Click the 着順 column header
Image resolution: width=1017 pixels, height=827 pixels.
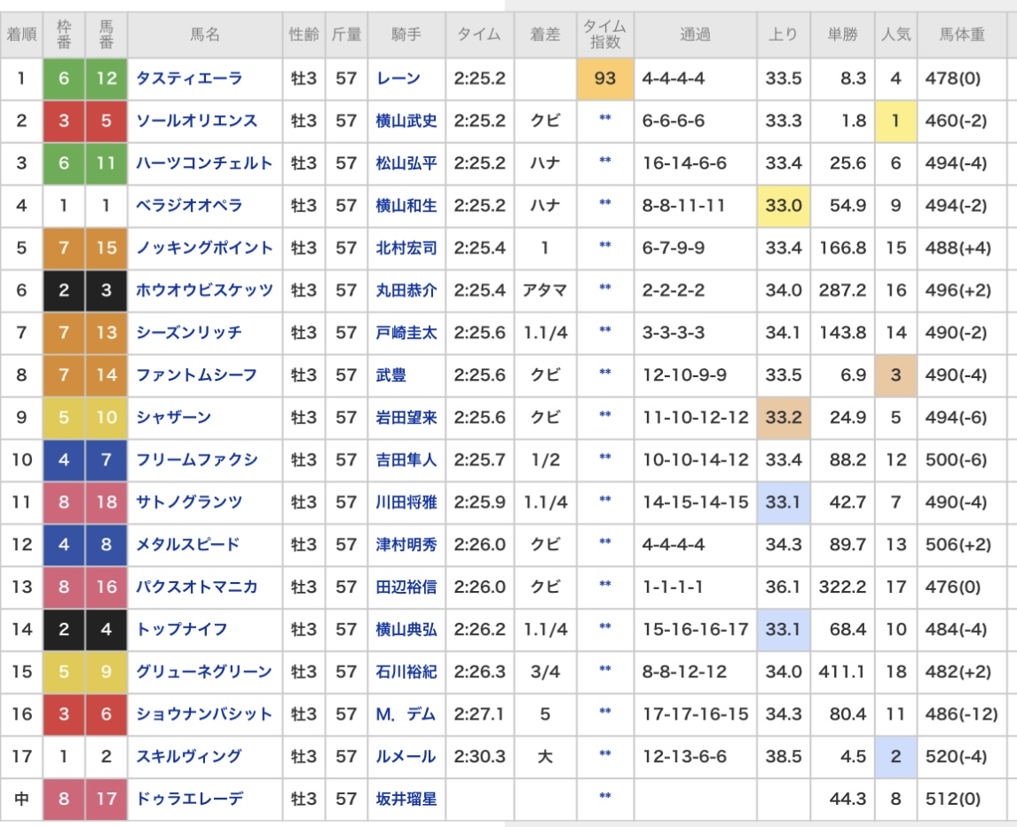click(21, 35)
